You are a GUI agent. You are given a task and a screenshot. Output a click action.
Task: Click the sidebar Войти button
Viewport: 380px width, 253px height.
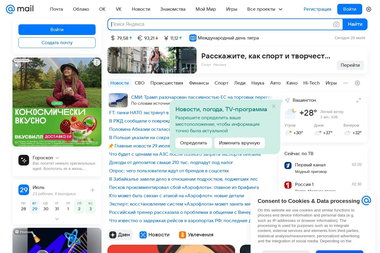click(57, 30)
